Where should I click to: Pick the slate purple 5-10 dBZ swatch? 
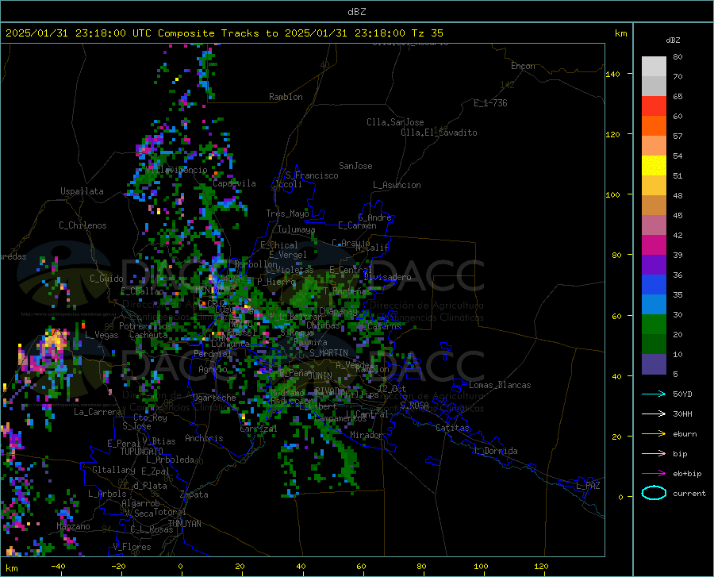pos(654,364)
